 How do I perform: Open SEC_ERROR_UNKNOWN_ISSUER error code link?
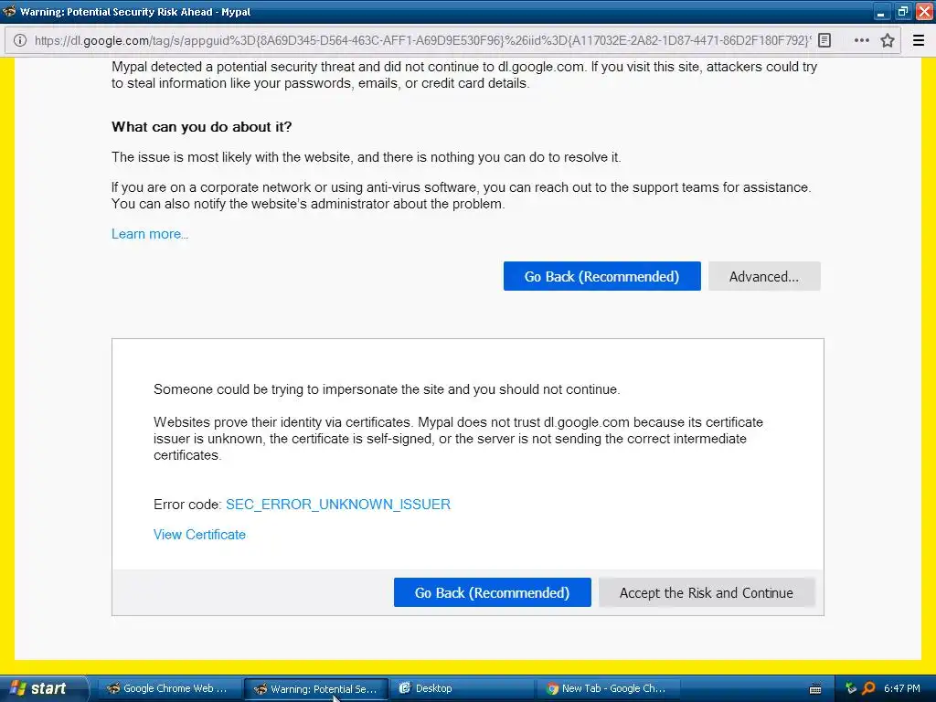[x=338, y=505]
